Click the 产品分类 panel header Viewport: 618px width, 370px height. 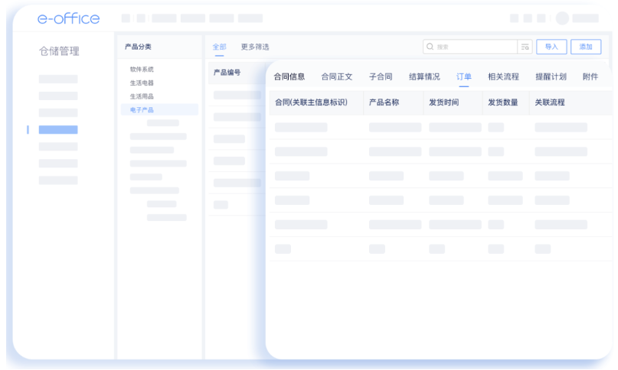coord(138,47)
